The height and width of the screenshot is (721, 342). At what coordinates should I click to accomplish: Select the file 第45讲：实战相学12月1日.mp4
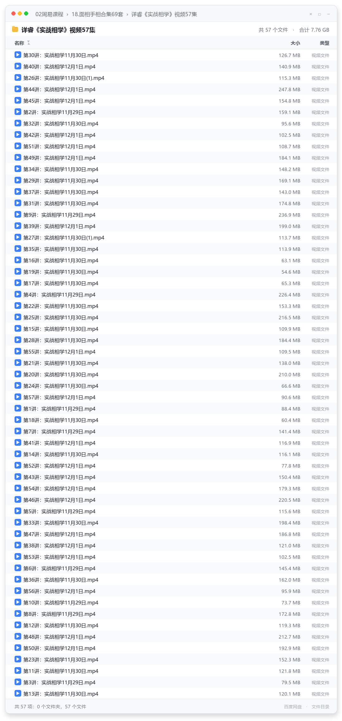[59, 101]
